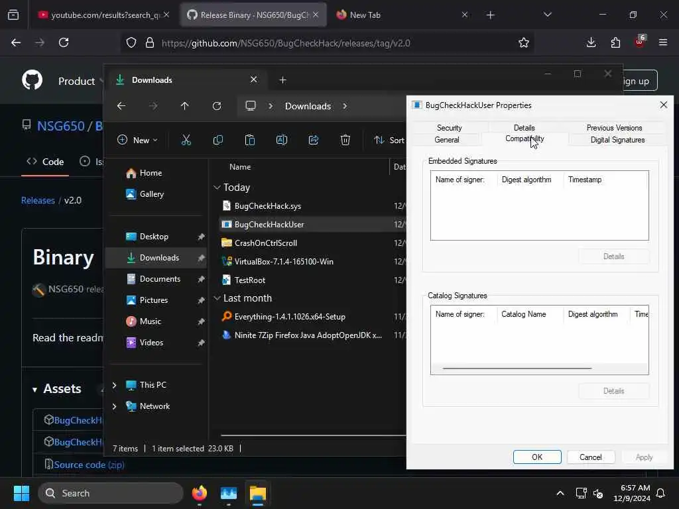Open the Releases breadcrumb link
The width and height of the screenshot is (679, 509).
[38, 200]
